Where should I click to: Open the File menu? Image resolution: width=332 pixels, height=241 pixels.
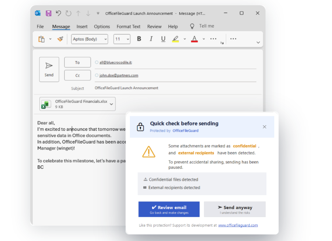coord(40,27)
